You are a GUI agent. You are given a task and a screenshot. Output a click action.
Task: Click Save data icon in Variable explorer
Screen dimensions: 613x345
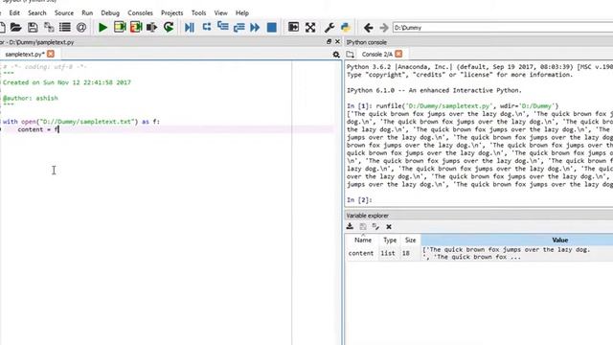tap(363, 226)
